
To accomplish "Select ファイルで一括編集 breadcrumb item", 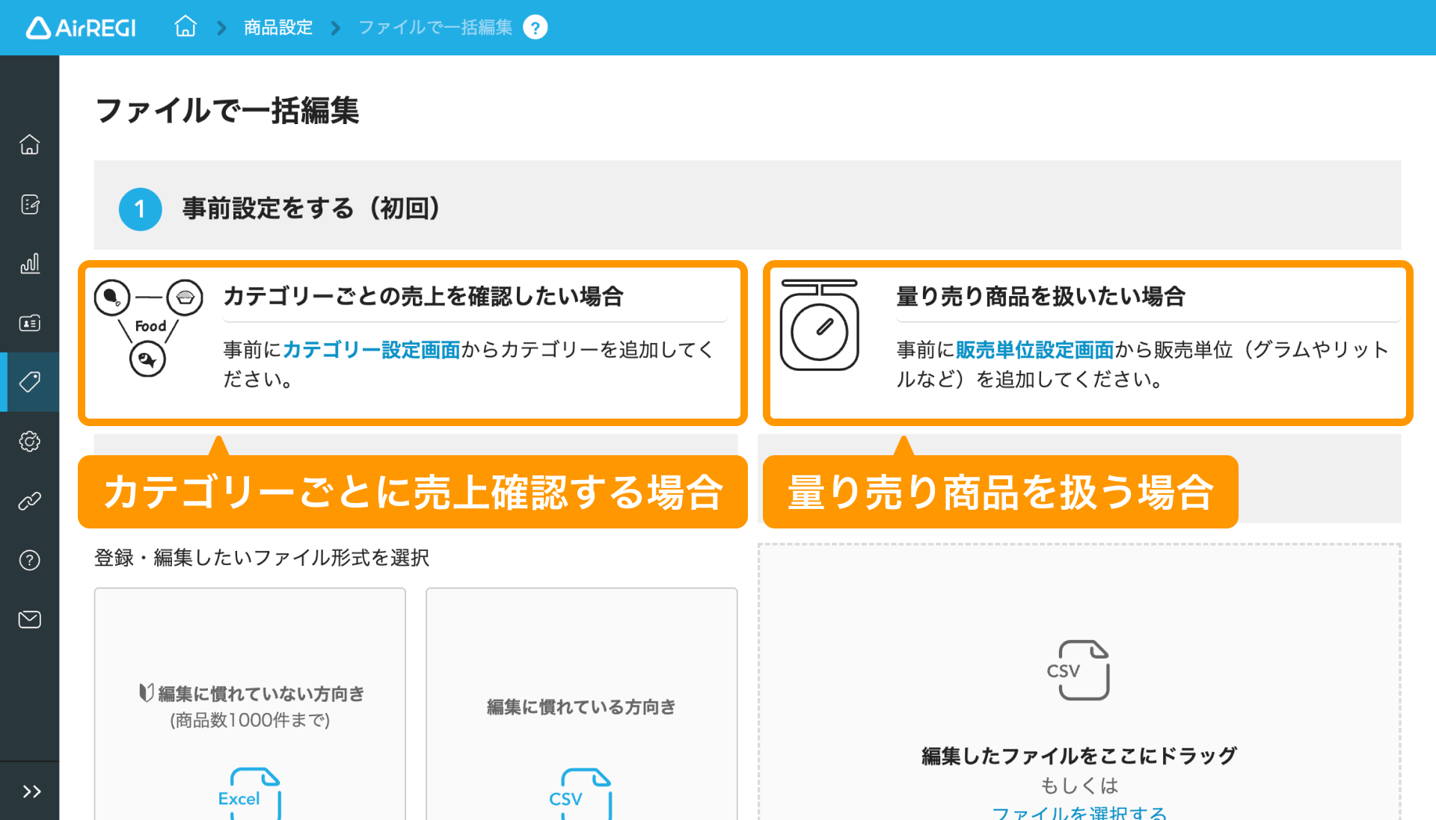I will click(435, 27).
